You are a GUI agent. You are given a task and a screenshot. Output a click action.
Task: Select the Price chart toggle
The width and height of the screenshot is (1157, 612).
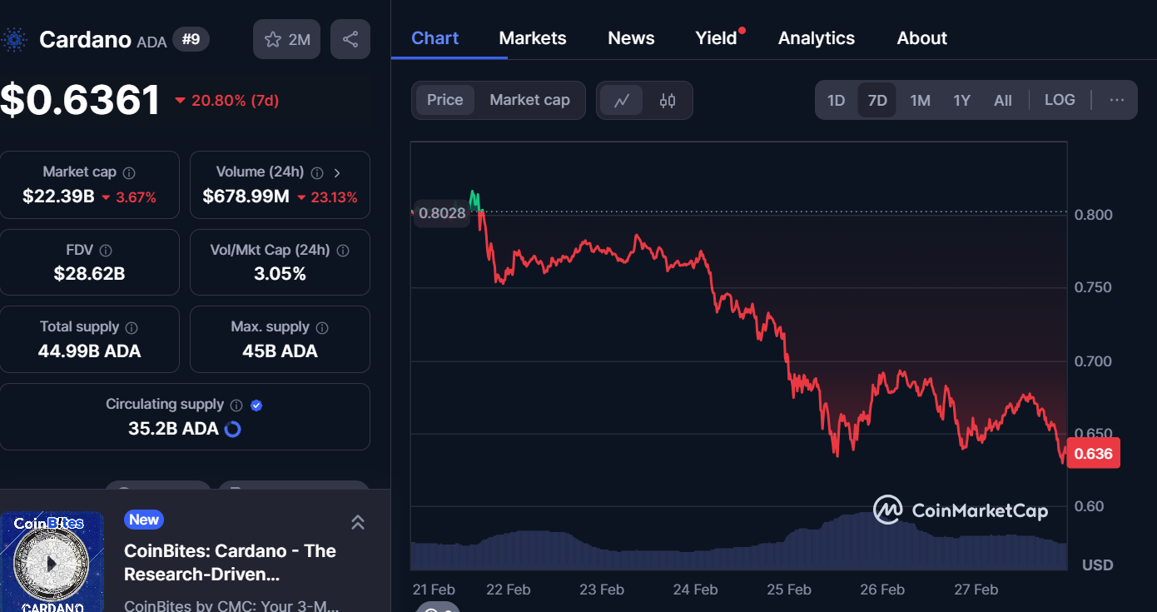pos(445,100)
